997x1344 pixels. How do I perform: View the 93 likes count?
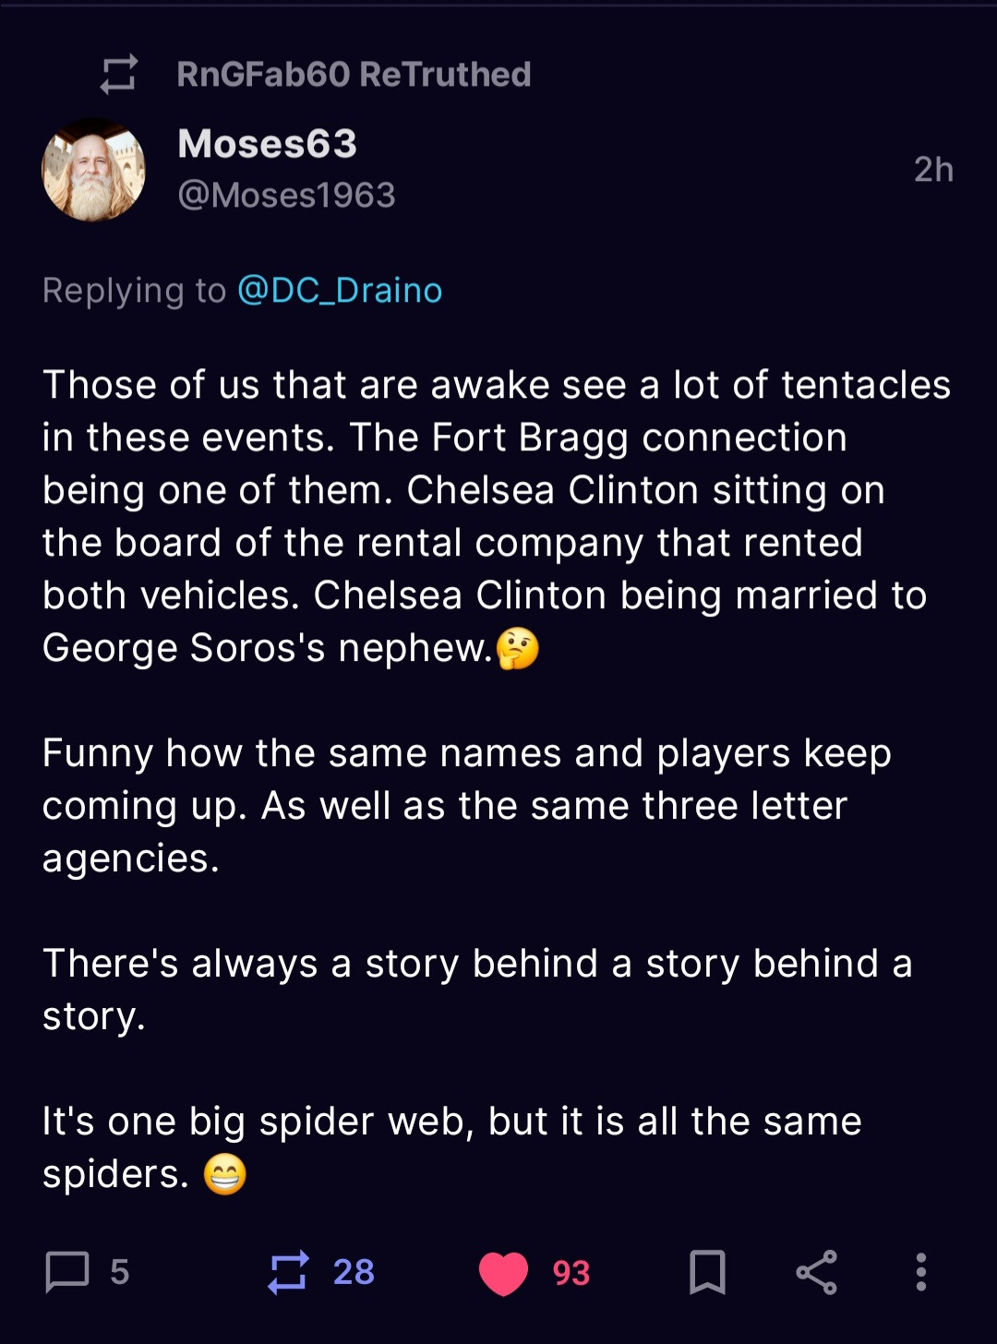coord(571,1273)
